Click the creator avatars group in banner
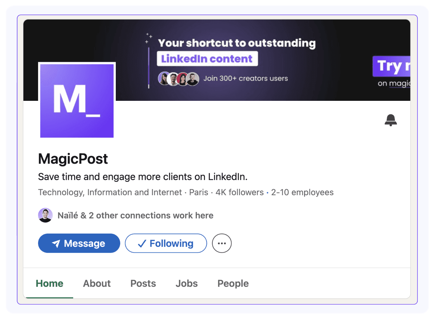 click(178, 79)
